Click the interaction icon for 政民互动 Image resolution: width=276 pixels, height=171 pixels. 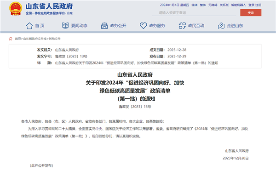182,26
